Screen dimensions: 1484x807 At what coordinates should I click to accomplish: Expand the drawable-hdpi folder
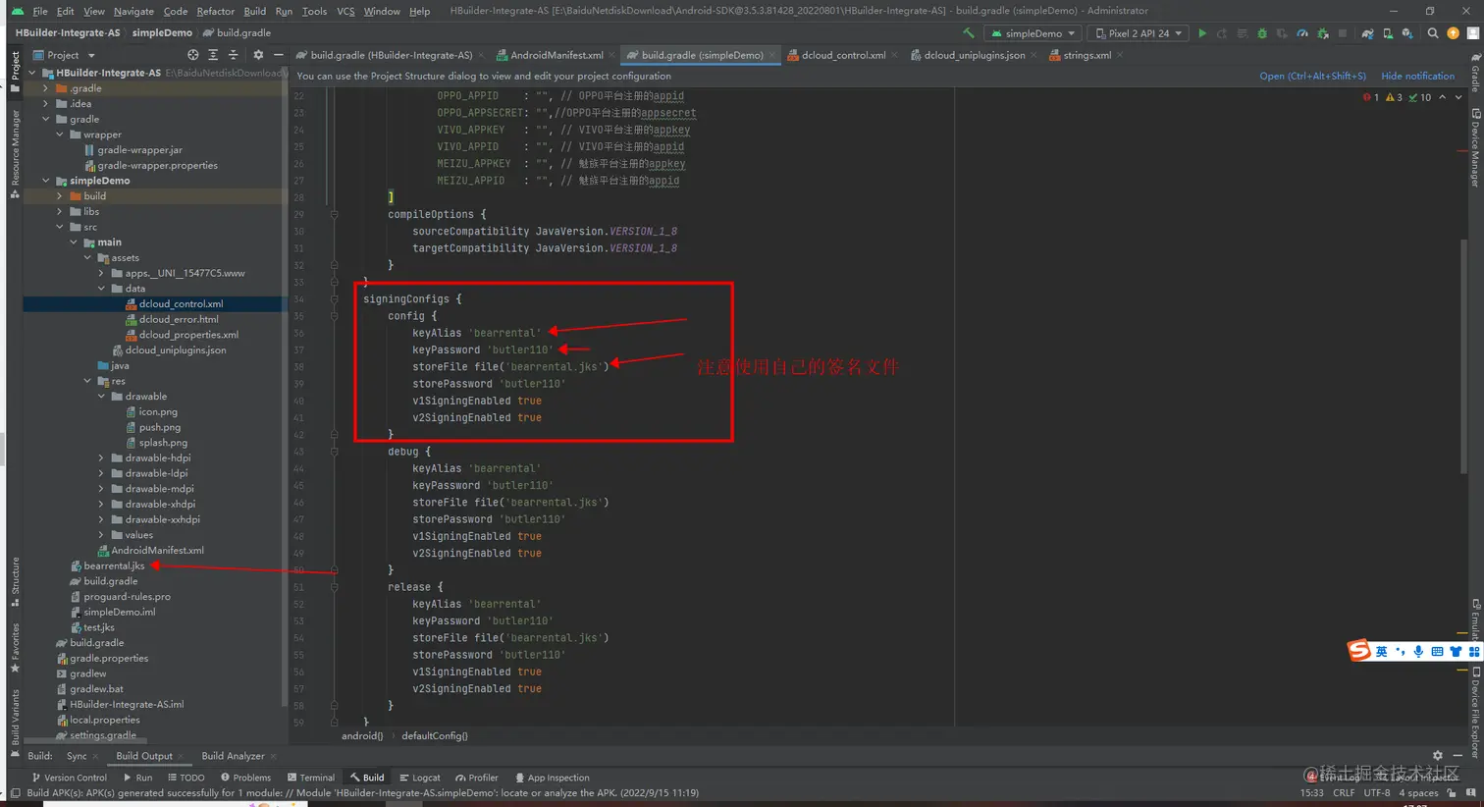[x=101, y=457]
